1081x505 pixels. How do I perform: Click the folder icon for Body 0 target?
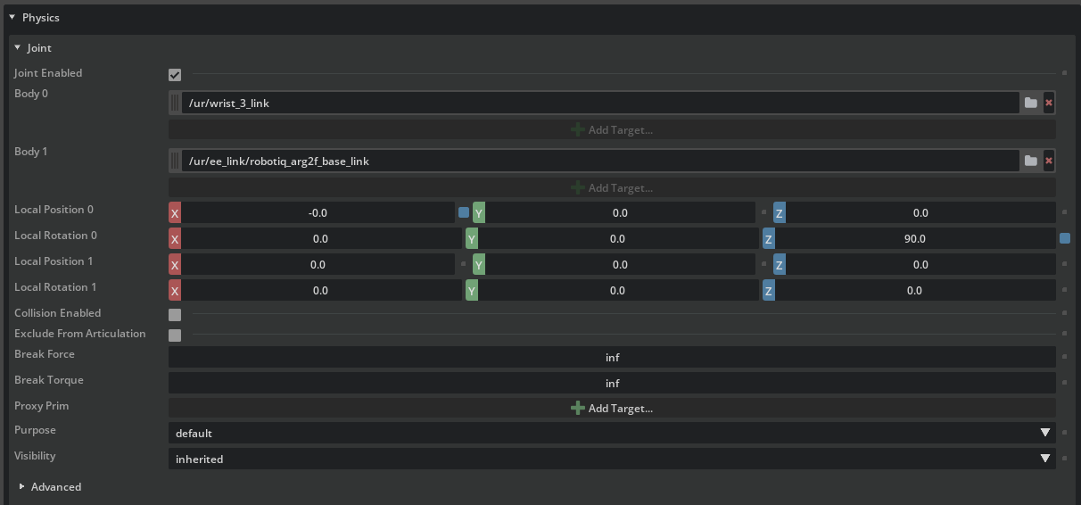(1030, 103)
